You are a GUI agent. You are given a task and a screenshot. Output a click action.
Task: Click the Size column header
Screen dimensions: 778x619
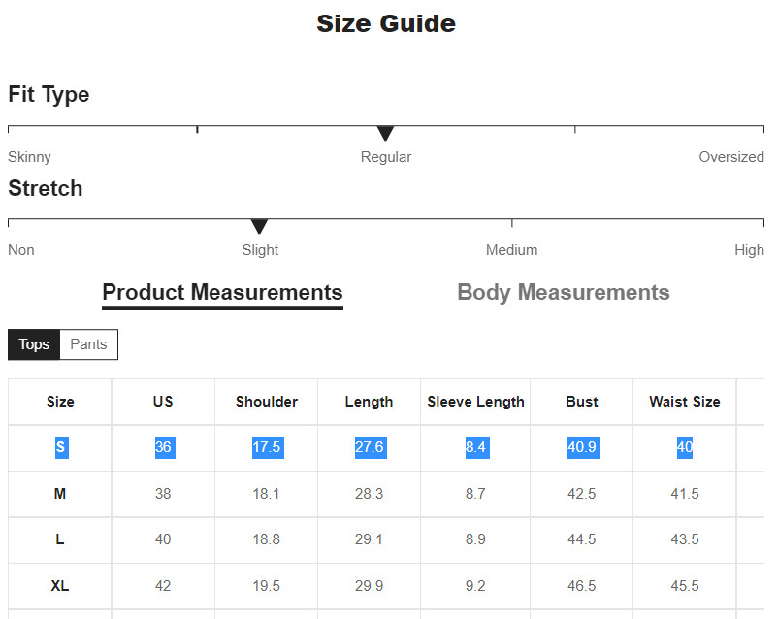point(60,402)
